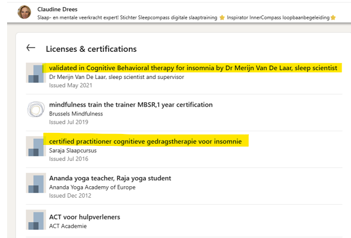
Task: Click the back arrow beside Licenses & certifications
Action: tap(31, 48)
